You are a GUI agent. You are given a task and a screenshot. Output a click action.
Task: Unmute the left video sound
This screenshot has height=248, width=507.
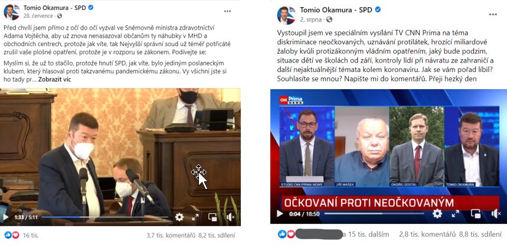[x=231, y=217]
